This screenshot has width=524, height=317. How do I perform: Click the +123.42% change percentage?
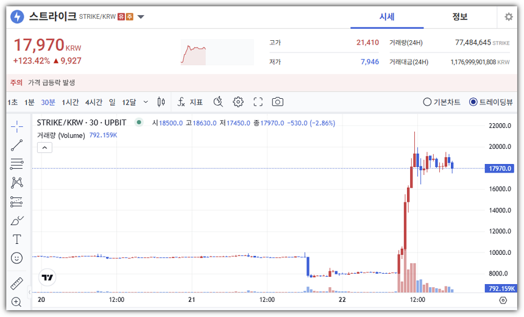pyautogui.click(x=32, y=61)
